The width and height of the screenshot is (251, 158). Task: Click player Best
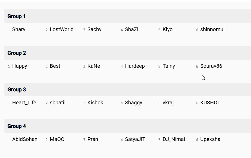tap(55, 66)
